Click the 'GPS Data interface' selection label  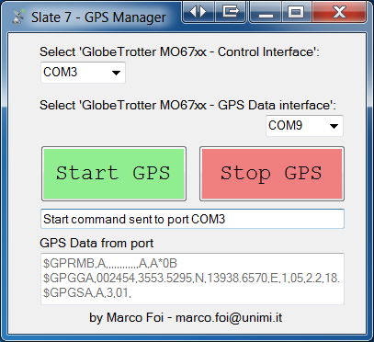[x=187, y=106]
